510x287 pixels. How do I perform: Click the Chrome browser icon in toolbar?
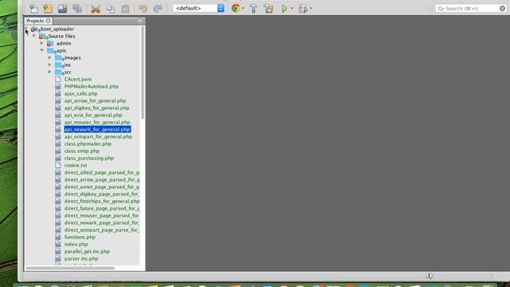coord(236,9)
